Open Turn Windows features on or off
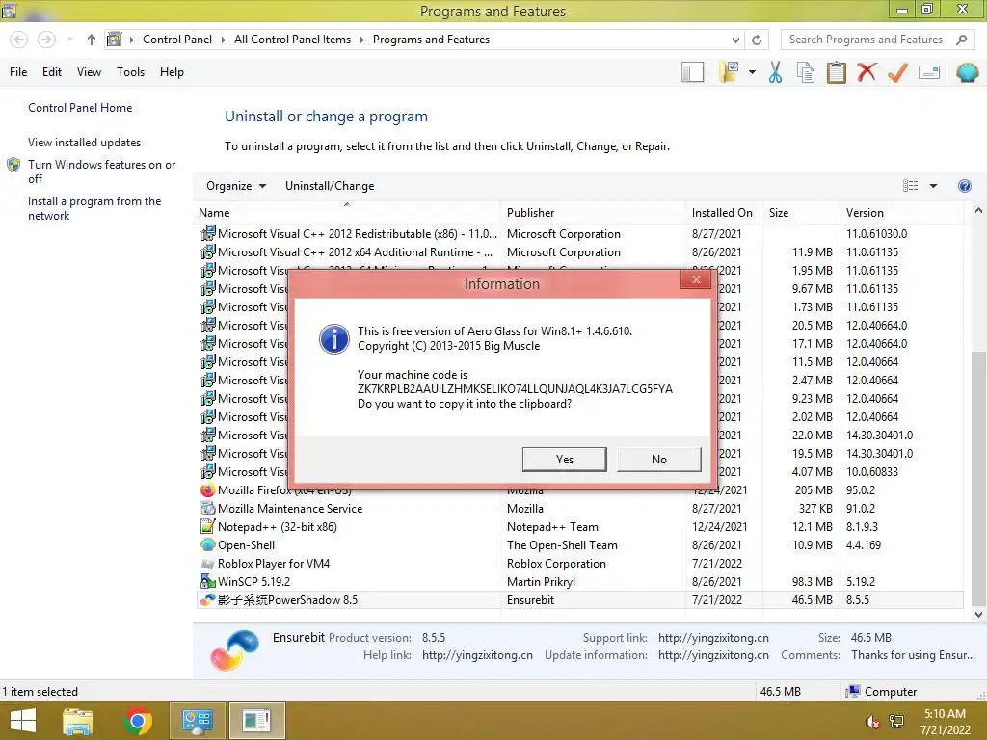This screenshot has width=987, height=740. click(x=101, y=172)
